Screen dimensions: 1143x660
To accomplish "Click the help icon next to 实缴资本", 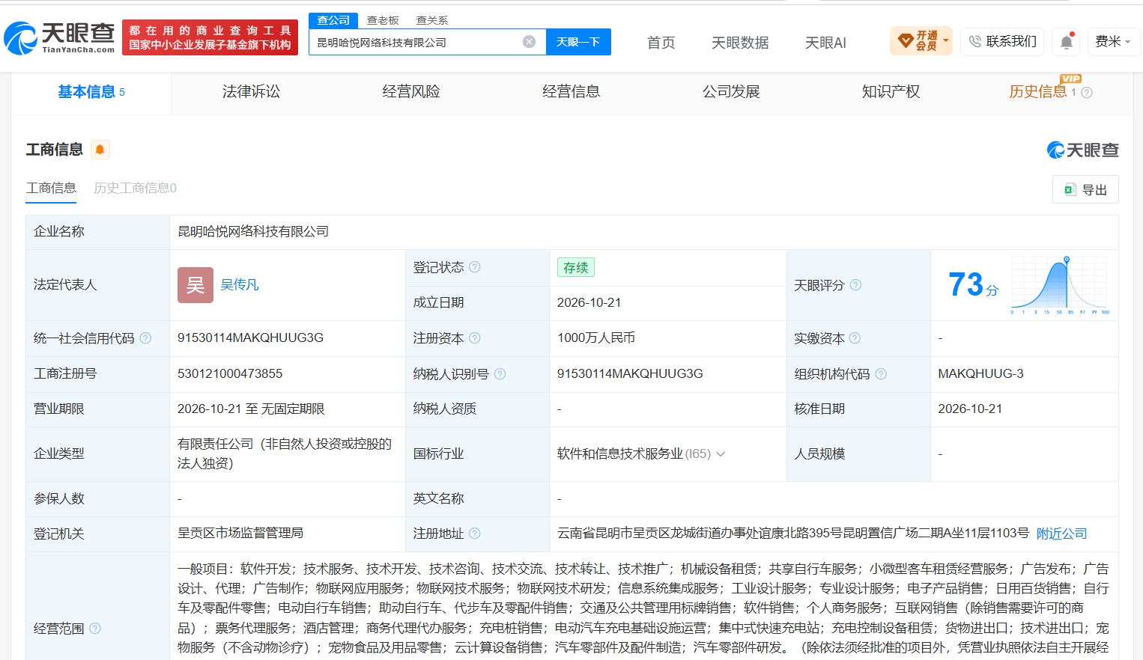I will [x=855, y=338].
